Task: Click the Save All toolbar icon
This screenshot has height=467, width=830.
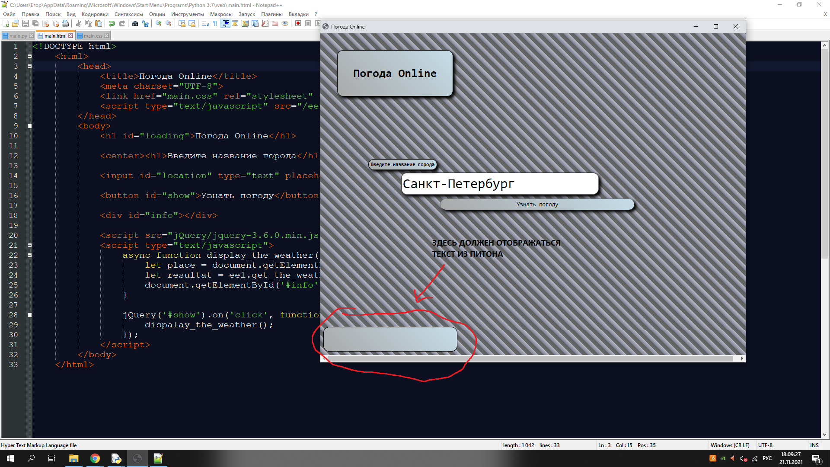Action: [35, 23]
